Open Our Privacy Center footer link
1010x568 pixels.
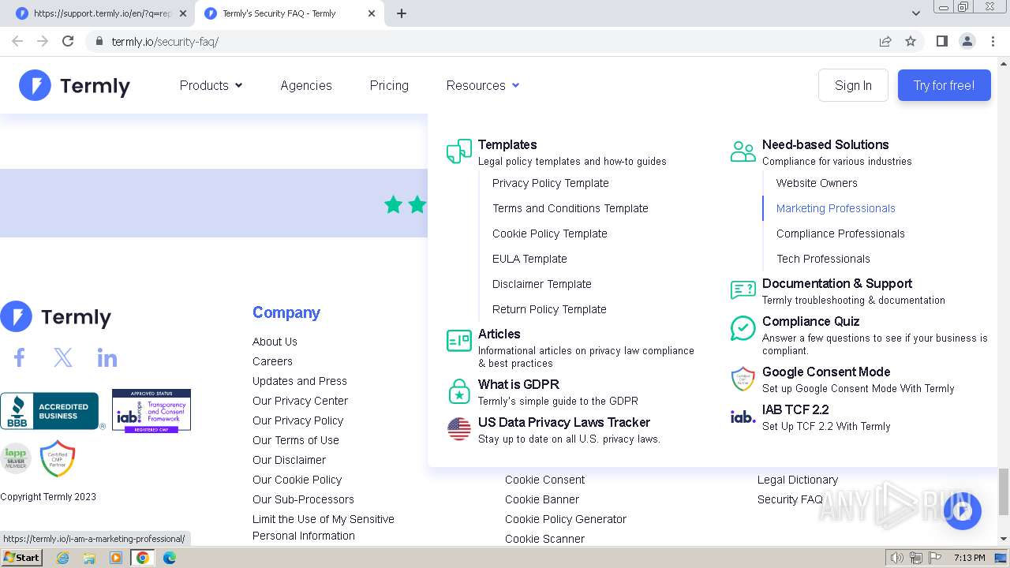coord(300,401)
